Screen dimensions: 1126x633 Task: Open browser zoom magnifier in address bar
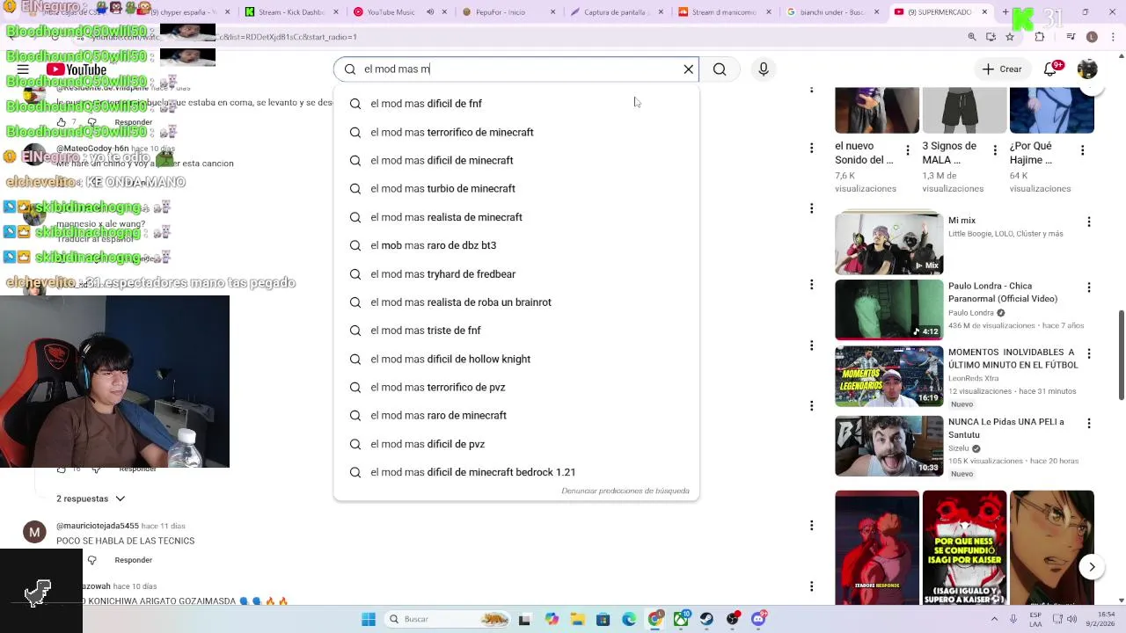pos(972,37)
